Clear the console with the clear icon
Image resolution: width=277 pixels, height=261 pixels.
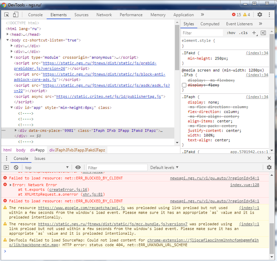[x=16, y=168]
